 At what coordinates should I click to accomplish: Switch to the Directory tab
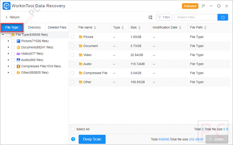tap(34, 28)
